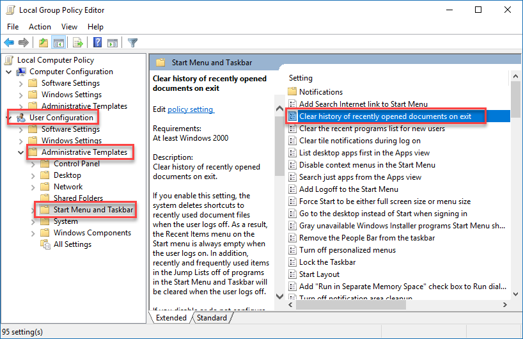This screenshot has width=523, height=339.
Task: Select Shared Folders in the tree
Action: pos(78,198)
